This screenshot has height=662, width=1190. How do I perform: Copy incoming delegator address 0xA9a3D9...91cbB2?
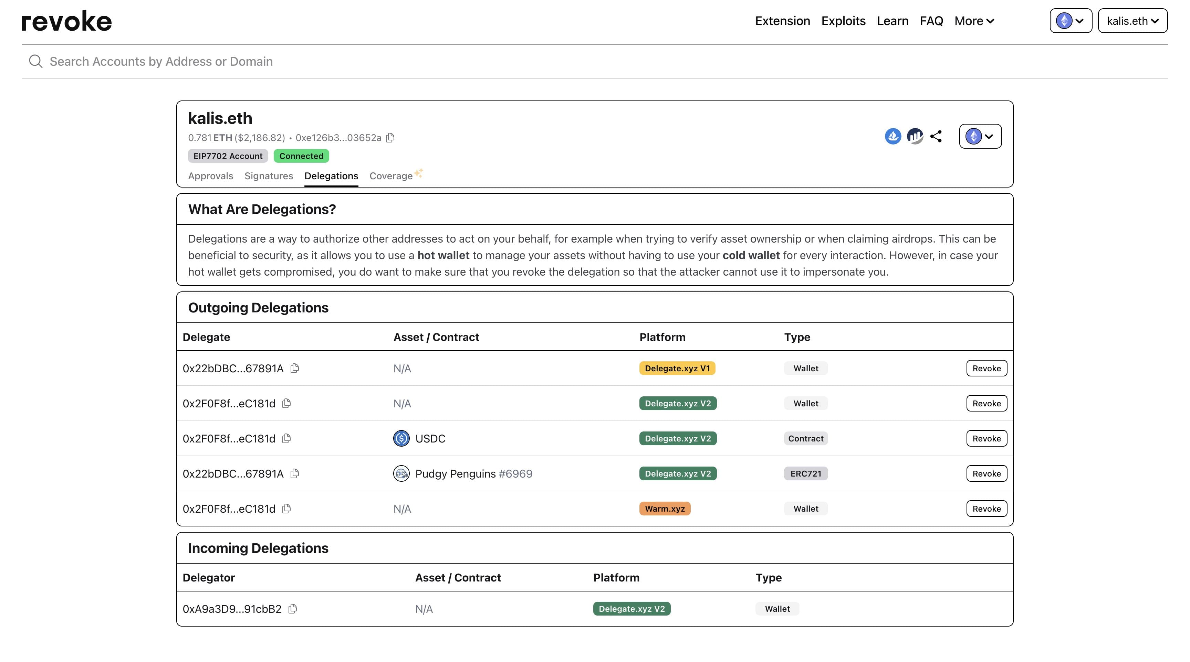pos(292,609)
